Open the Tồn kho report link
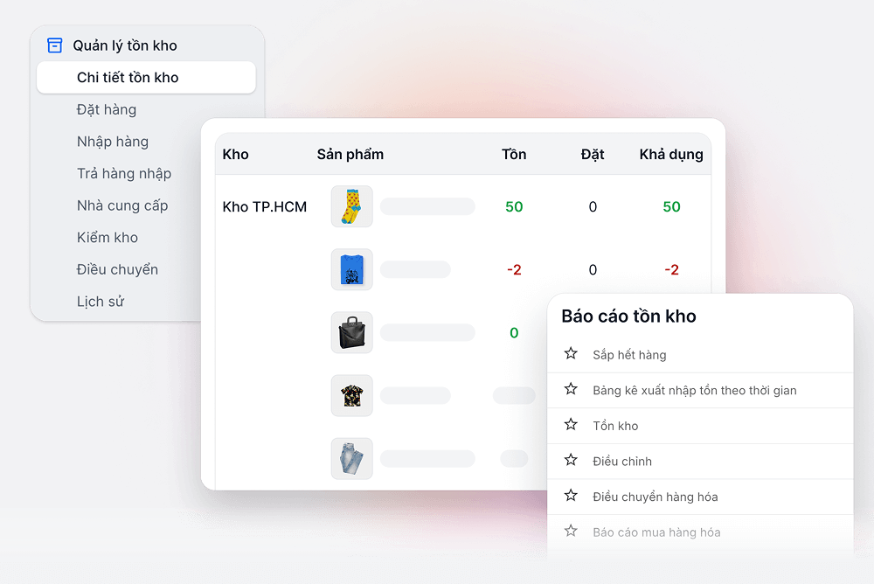The width and height of the screenshot is (874, 584). [x=615, y=426]
